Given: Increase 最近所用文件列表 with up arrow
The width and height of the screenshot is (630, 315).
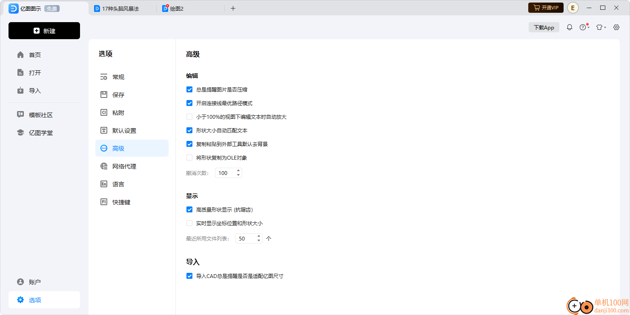Looking at the screenshot, I should point(259,236).
